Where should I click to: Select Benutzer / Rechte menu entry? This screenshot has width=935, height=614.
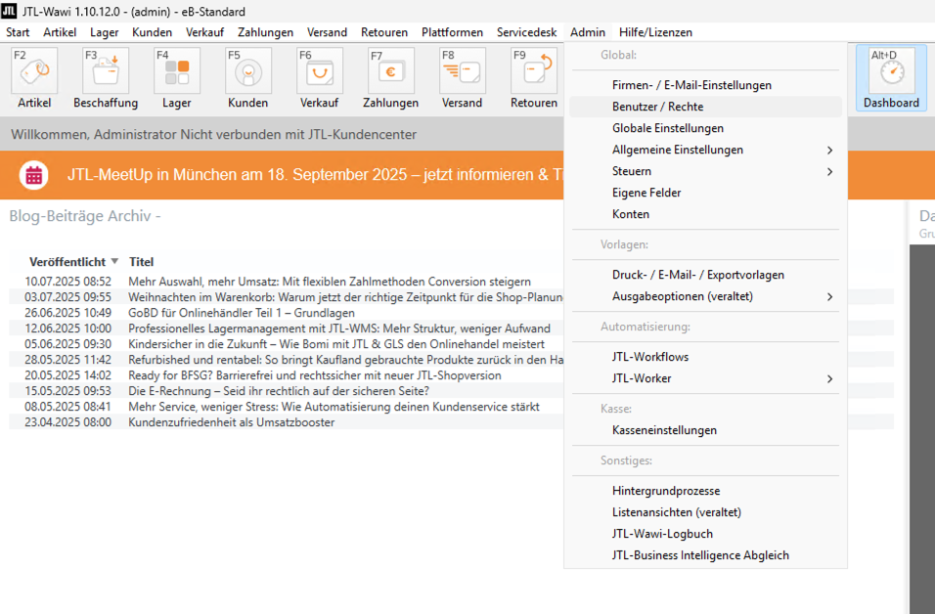click(x=705, y=107)
